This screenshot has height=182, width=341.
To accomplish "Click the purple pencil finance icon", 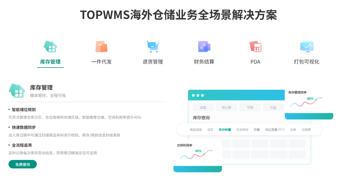I will (204, 47).
